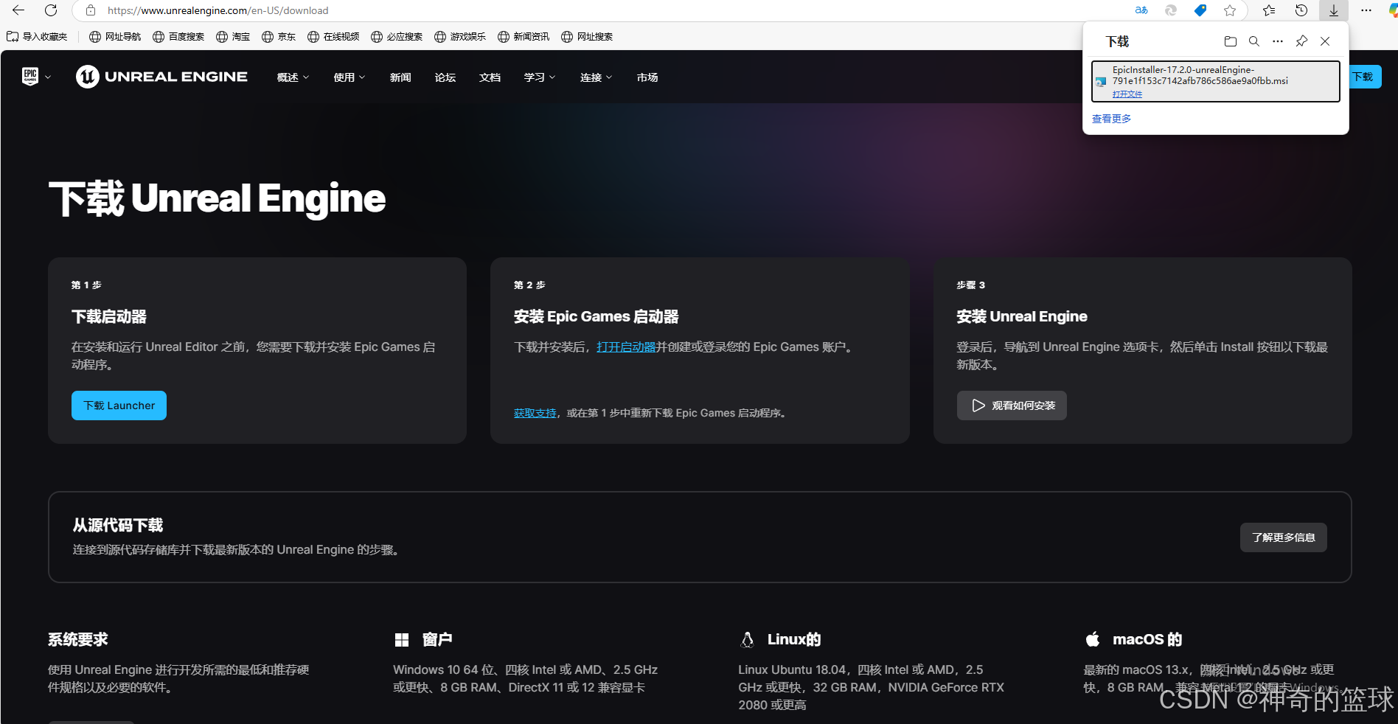Viewport: 1398px width, 724px height.
Task: Click 查看更多 in downloads panel
Action: (x=1111, y=119)
